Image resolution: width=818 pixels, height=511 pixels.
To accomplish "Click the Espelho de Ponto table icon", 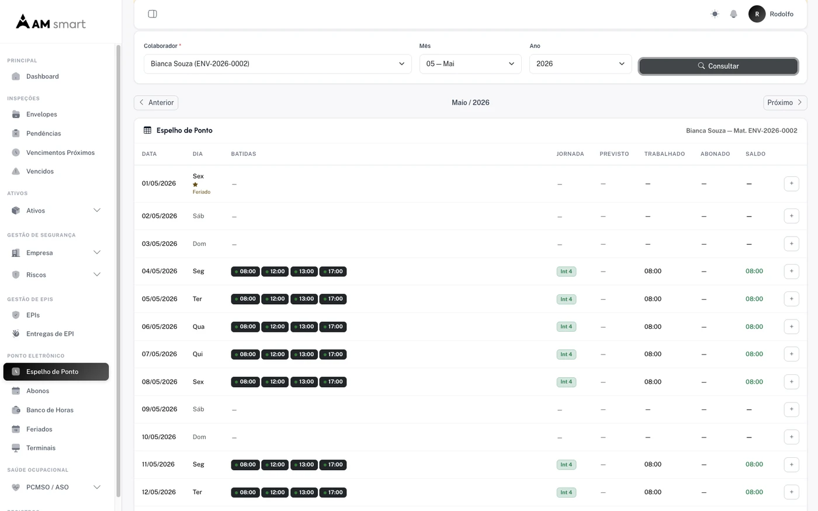I will tap(148, 131).
